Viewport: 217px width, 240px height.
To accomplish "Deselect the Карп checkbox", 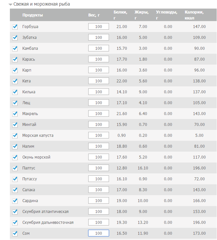I will (x=14, y=70).
